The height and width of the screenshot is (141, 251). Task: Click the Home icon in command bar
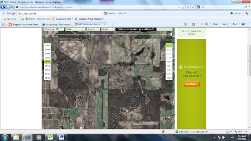[x=186, y=24]
